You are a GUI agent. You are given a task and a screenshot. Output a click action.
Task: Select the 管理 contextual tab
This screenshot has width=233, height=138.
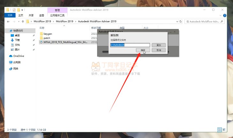pos(57,10)
